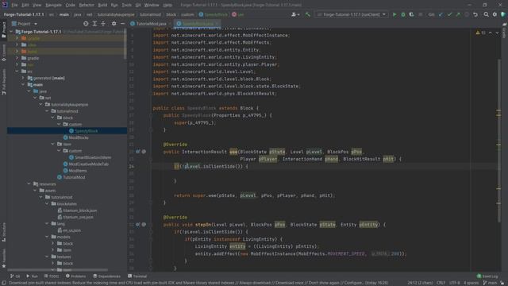Screen dimensions: 508x286
Task: Select opened file in Project panel
Action: point(86,24)
